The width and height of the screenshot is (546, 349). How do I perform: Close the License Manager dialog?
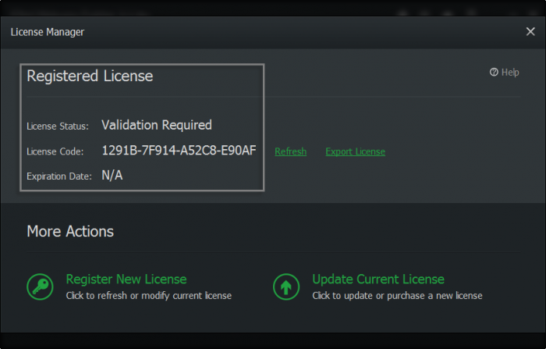point(530,32)
